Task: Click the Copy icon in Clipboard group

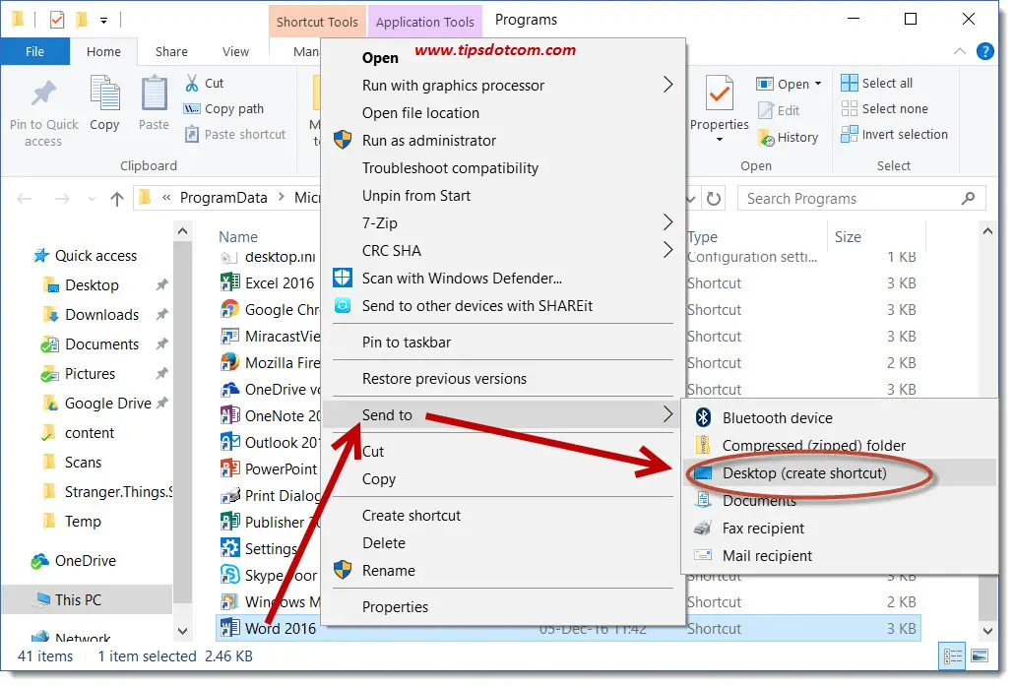Action: pyautogui.click(x=104, y=94)
